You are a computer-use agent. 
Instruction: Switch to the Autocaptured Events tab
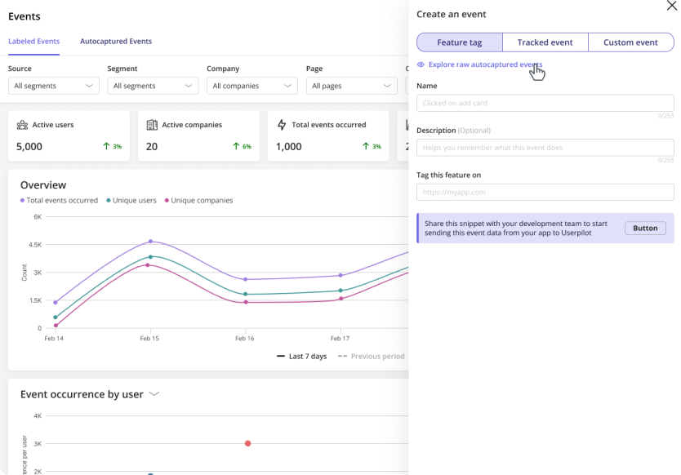(116, 42)
